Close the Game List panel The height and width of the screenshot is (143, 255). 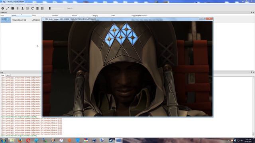click(254, 12)
